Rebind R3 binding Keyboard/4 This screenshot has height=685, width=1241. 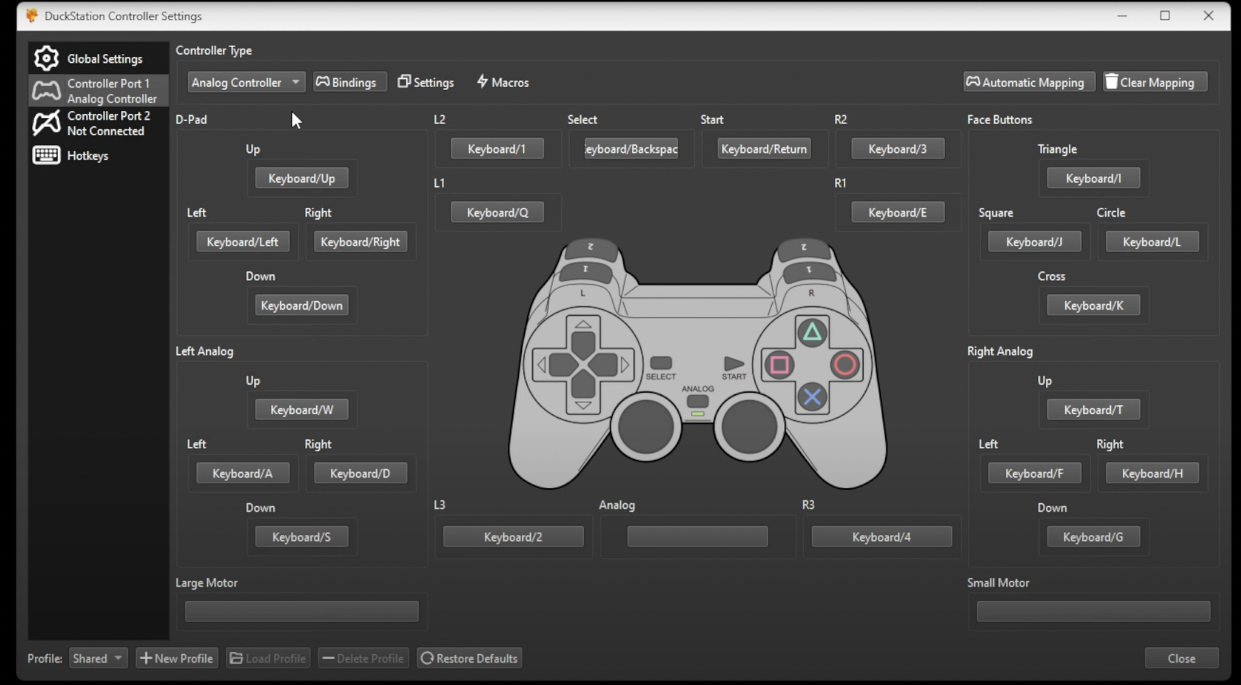click(882, 537)
